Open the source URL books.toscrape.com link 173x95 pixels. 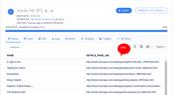click(x=42, y=19)
